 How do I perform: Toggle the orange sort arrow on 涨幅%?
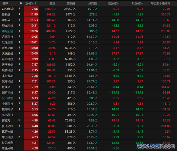click(36, 4)
